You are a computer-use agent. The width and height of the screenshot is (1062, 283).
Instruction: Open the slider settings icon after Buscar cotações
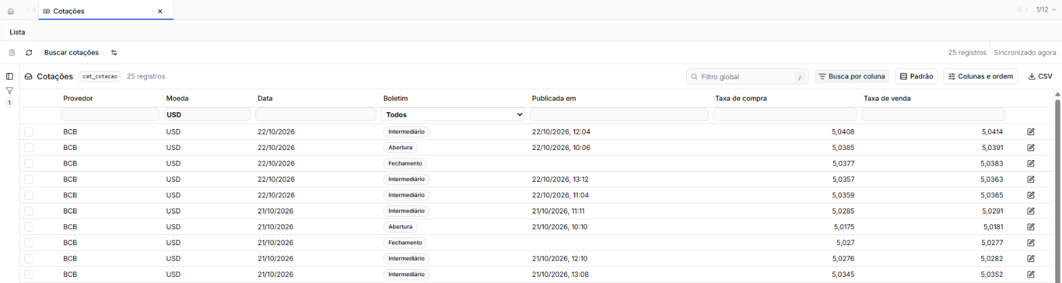tap(114, 53)
